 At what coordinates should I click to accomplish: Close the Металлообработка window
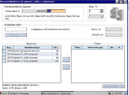125,2
